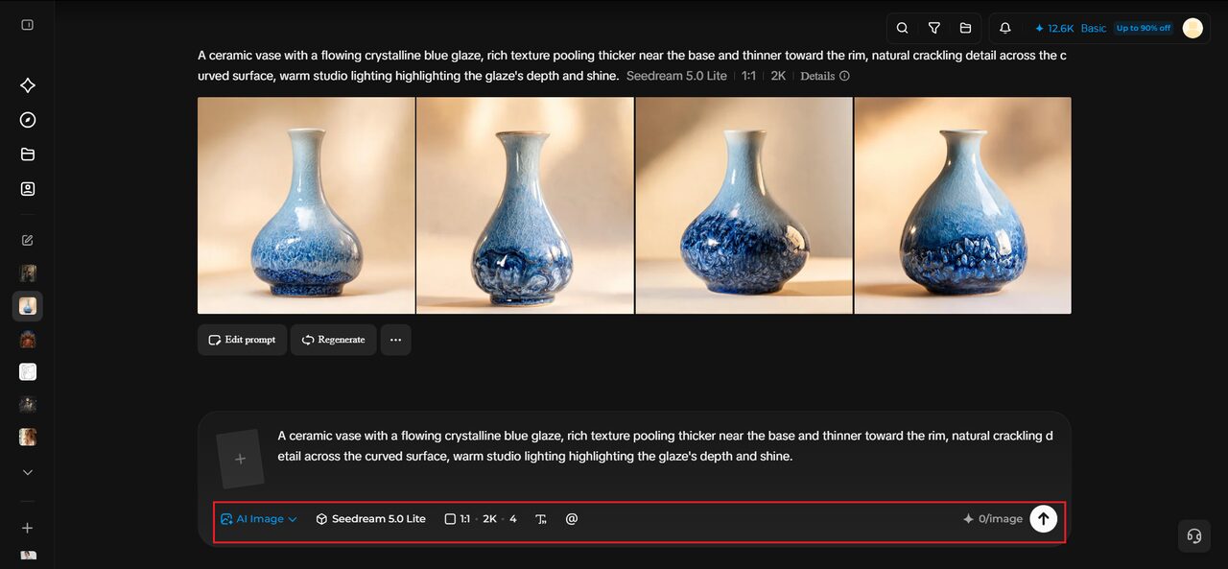
Task: Click the 12.6K credits balance
Action: click(1054, 28)
